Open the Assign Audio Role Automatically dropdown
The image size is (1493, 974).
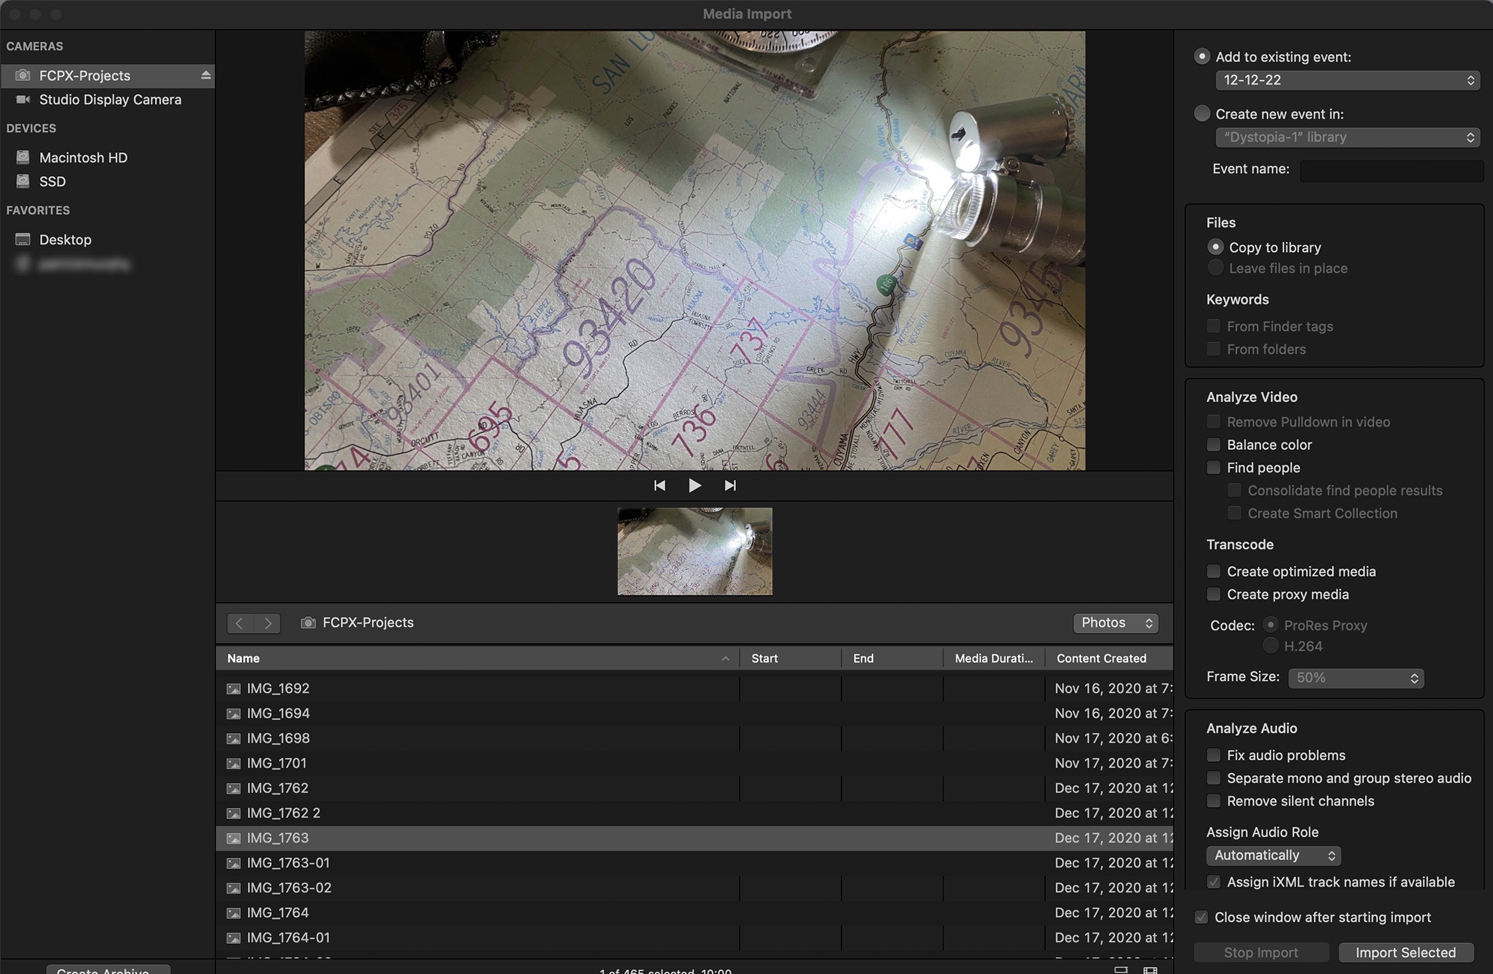point(1273,856)
